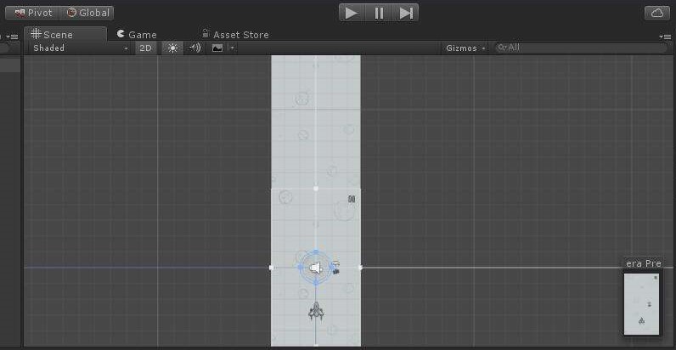This screenshot has width=676, height=350.
Task: Expand effects dropdown arrow beside image icon
Action: [232, 48]
